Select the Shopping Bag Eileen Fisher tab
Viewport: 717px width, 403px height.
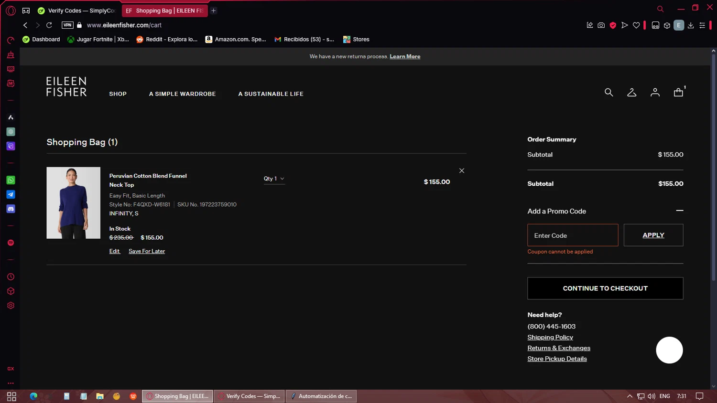[165, 11]
